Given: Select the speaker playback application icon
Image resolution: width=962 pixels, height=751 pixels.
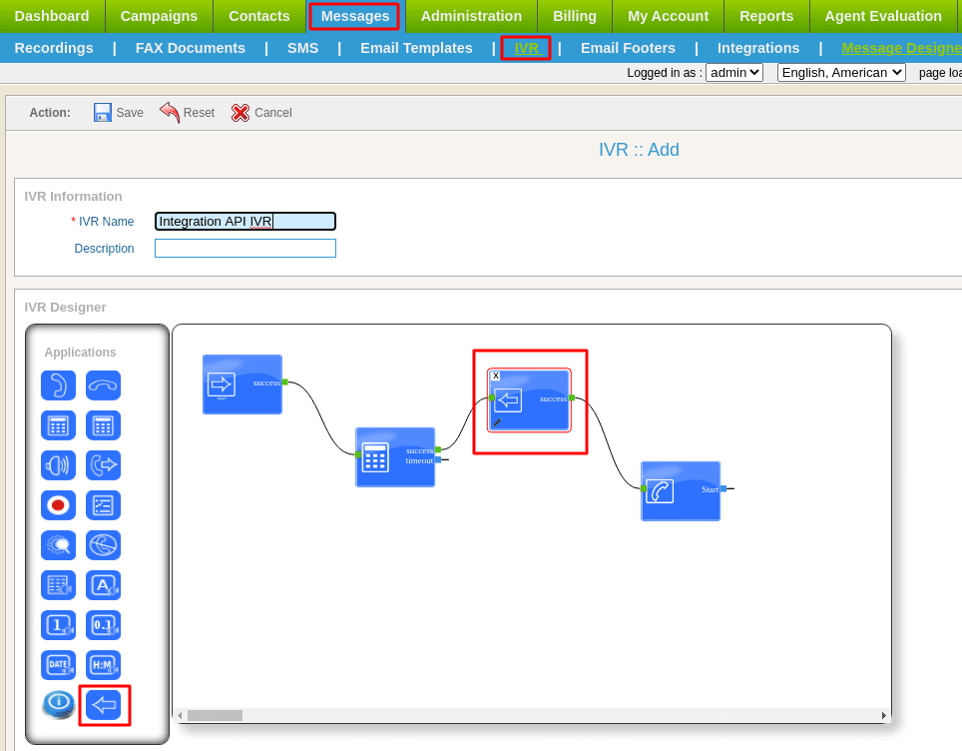Looking at the screenshot, I should [58, 465].
